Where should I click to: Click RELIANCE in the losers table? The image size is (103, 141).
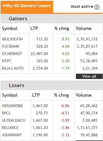(10, 128)
